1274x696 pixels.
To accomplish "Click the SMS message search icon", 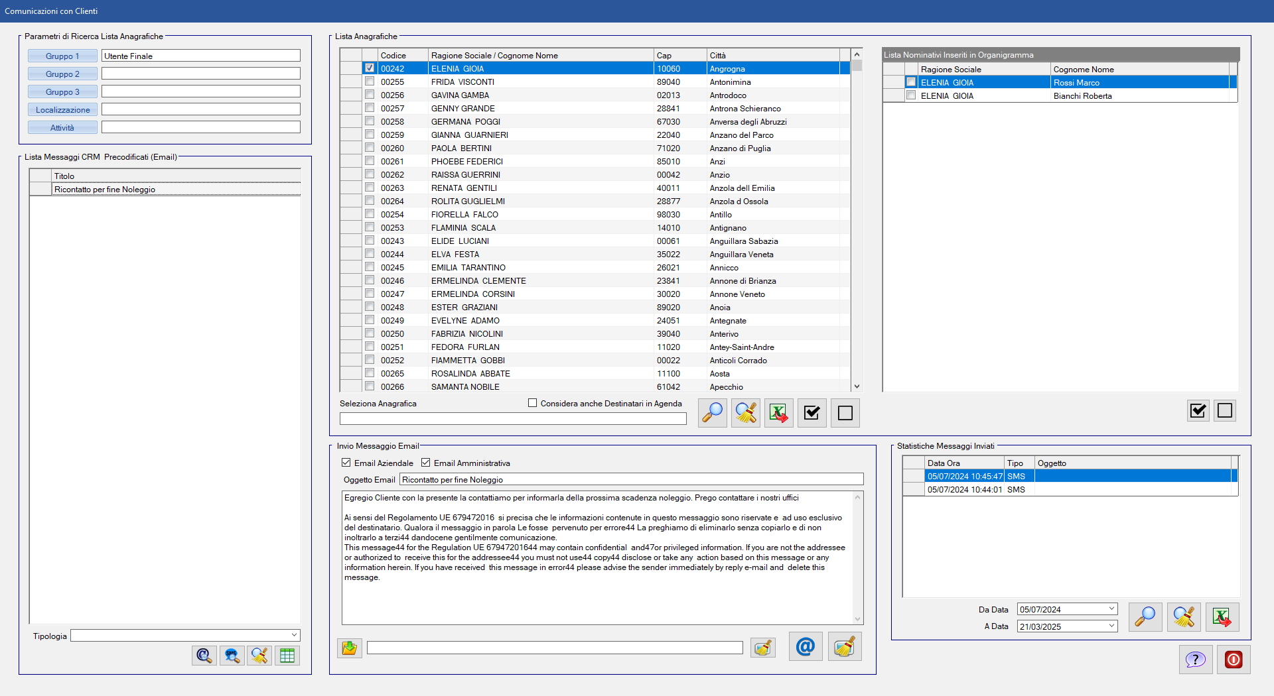I will point(232,656).
